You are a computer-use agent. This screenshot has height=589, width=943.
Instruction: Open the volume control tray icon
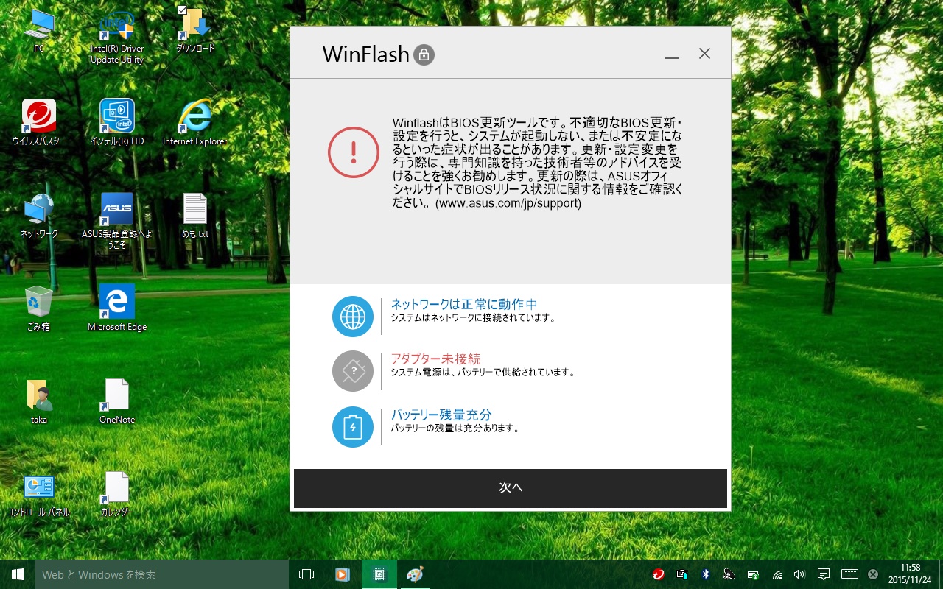[x=799, y=574]
